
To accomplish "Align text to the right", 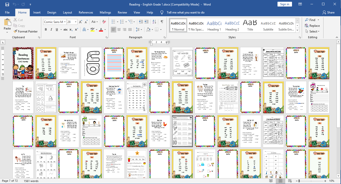I will click(x=124, y=29).
